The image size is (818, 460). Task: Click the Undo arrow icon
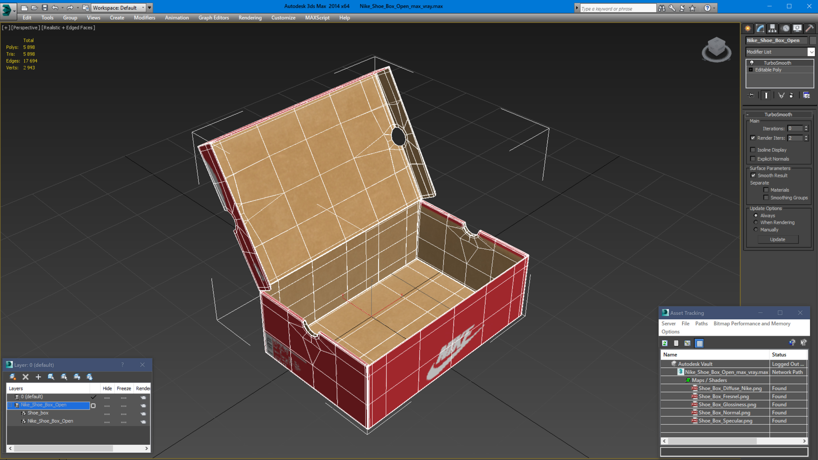[55, 8]
